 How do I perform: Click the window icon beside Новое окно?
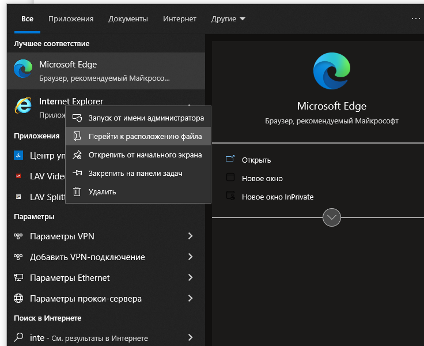(x=230, y=177)
